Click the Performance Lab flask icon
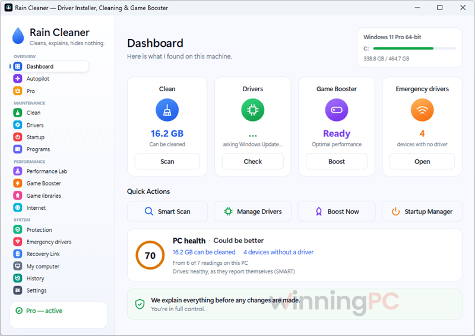The height and width of the screenshot is (336, 475). tap(18, 171)
